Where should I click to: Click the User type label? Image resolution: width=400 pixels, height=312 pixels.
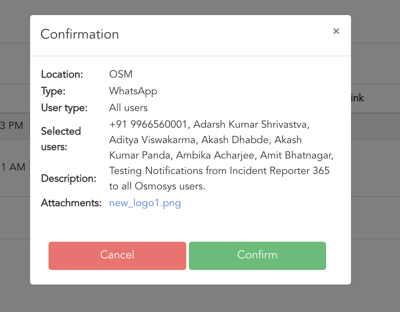(64, 108)
